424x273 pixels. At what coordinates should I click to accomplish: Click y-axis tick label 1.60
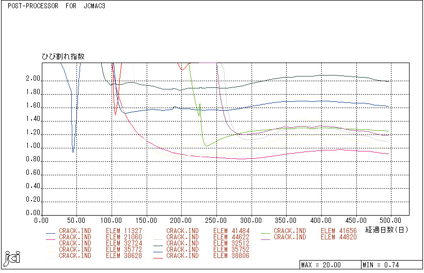(x=33, y=105)
